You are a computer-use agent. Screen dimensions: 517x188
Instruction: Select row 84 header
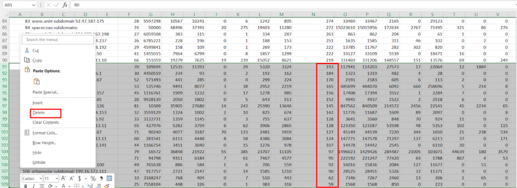[x=5, y=21]
